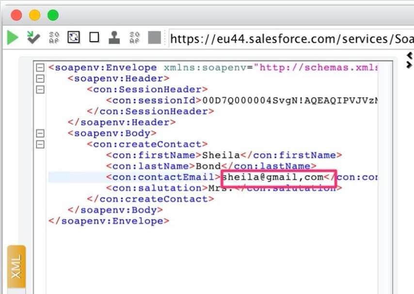
Task: Click the empty square create request icon
Action: tap(94, 38)
